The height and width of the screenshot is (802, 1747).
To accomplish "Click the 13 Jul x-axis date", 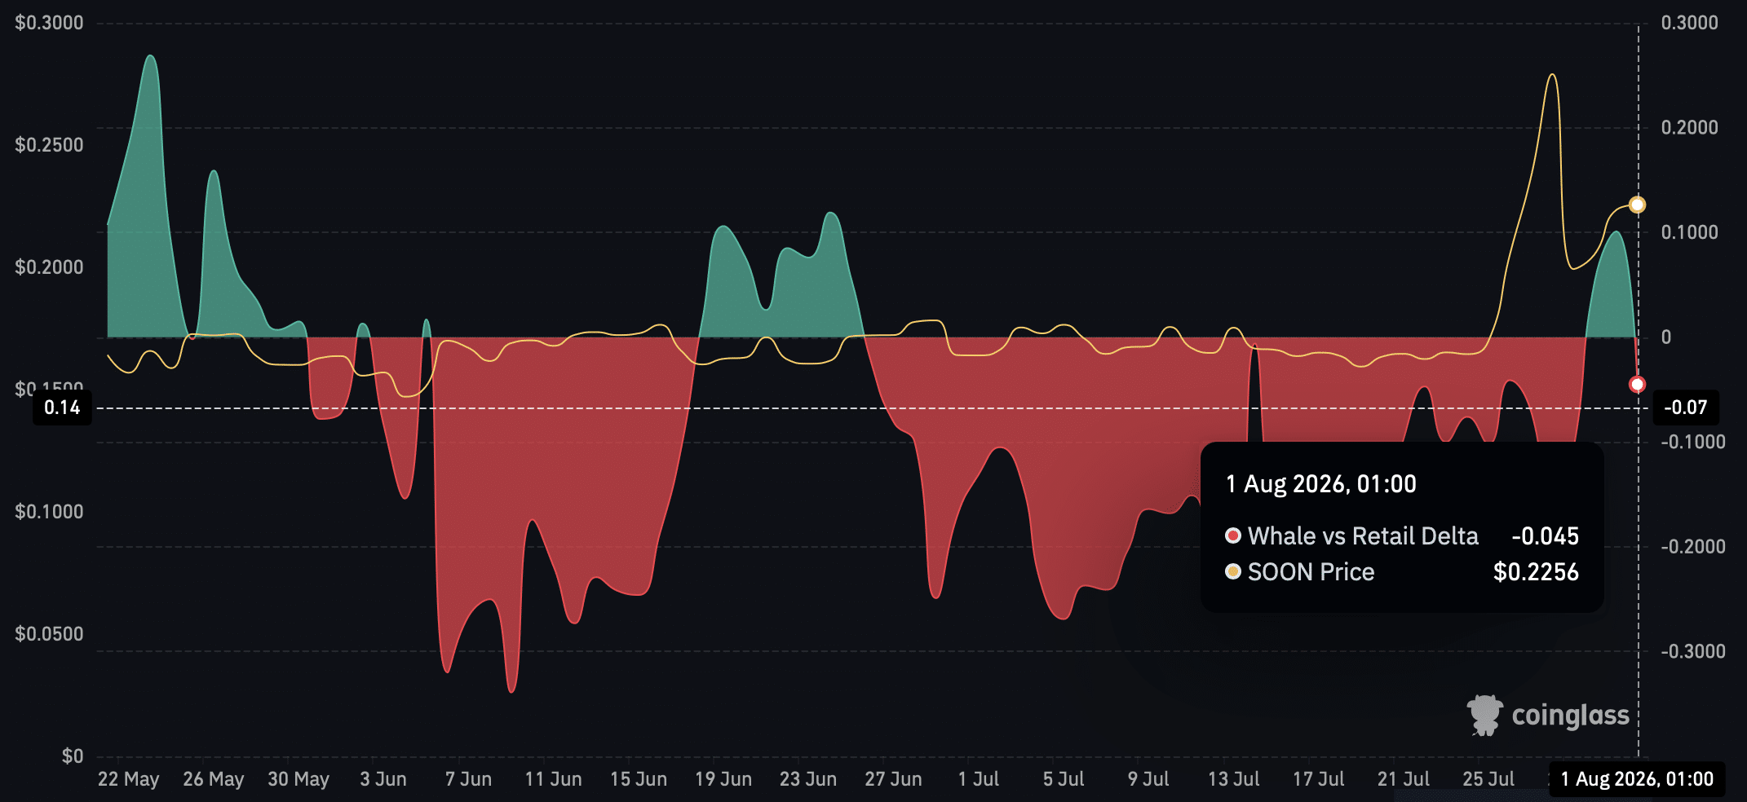I will coord(1233,779).
